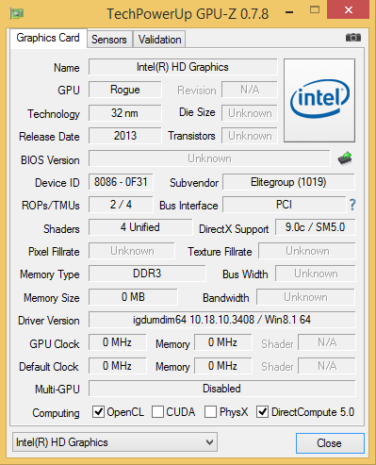376x465 pixels.
Task: Click the Name field Intel(R) HD Graphics
Action: 183,67
